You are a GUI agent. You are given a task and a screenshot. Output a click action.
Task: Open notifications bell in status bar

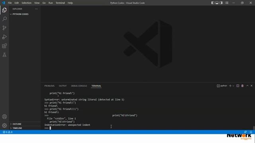[x=251, y=132]
